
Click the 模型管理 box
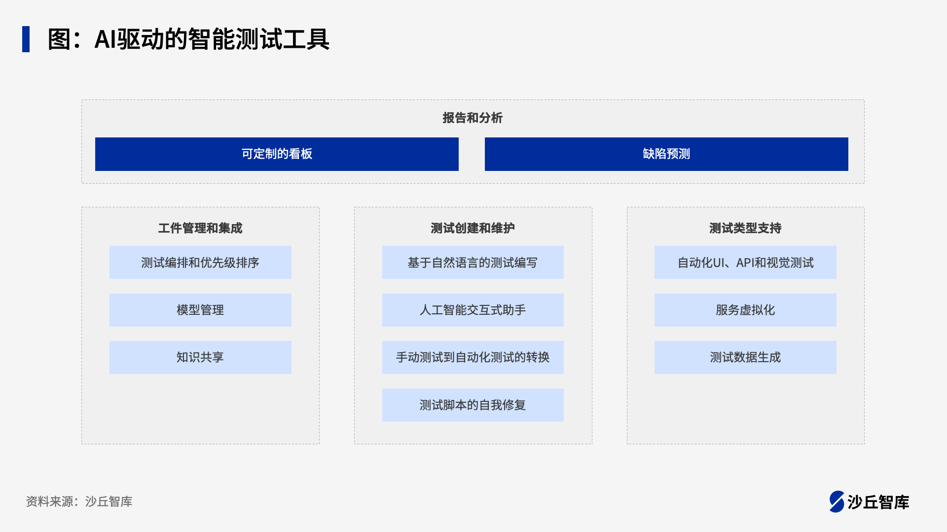click(x=200, y=310)
